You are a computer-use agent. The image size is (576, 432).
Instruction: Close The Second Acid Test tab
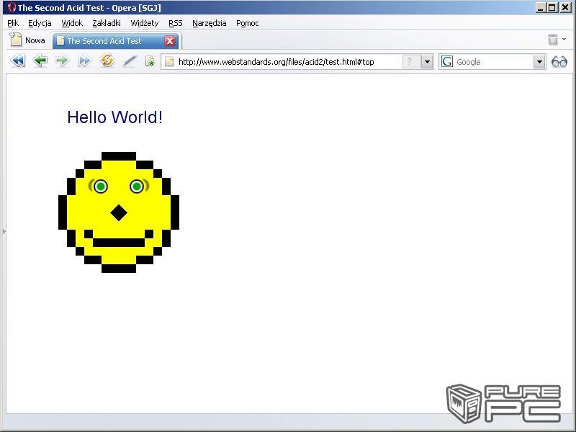pyautogui.click(x=170, y=41)
